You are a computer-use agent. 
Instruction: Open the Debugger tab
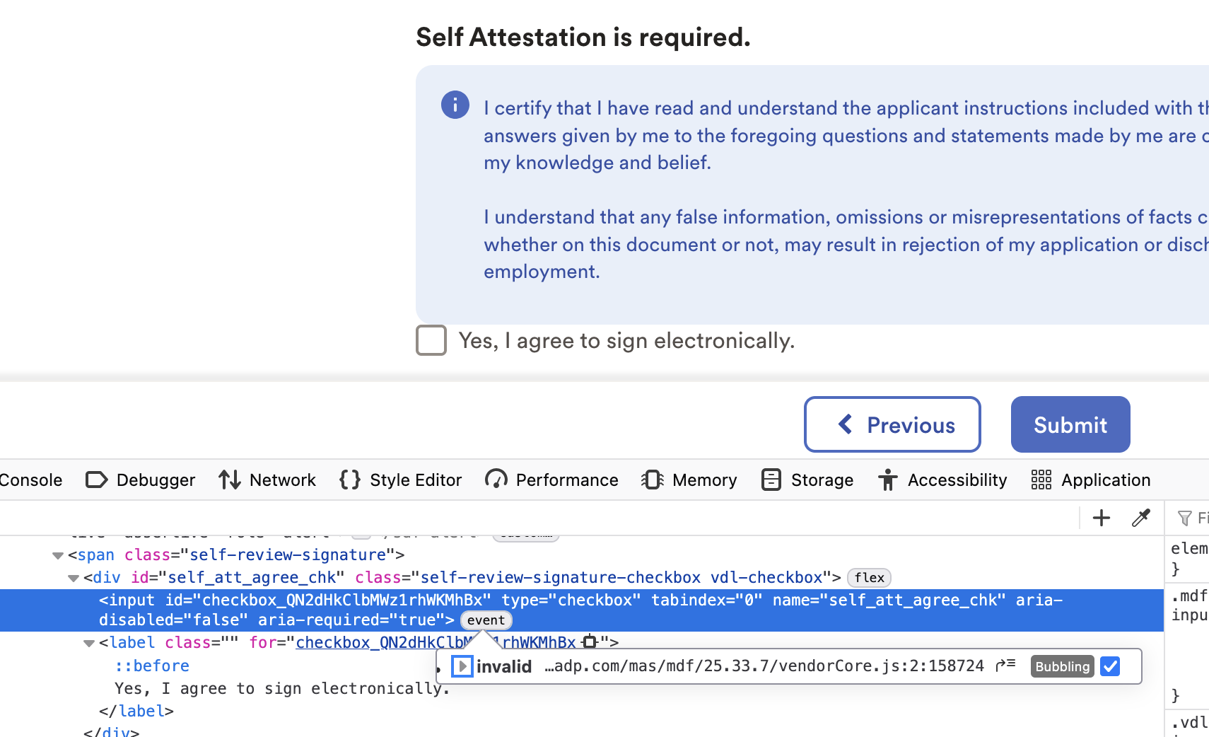pyautogui.click(x=140, y=480)
